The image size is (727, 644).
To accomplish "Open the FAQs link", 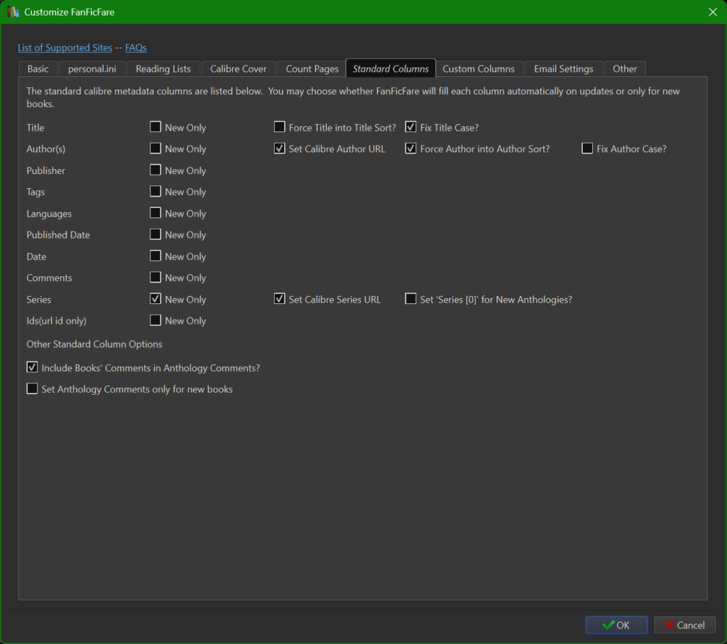I will 136,48.
